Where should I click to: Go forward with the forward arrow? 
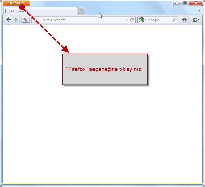(16, 20)
